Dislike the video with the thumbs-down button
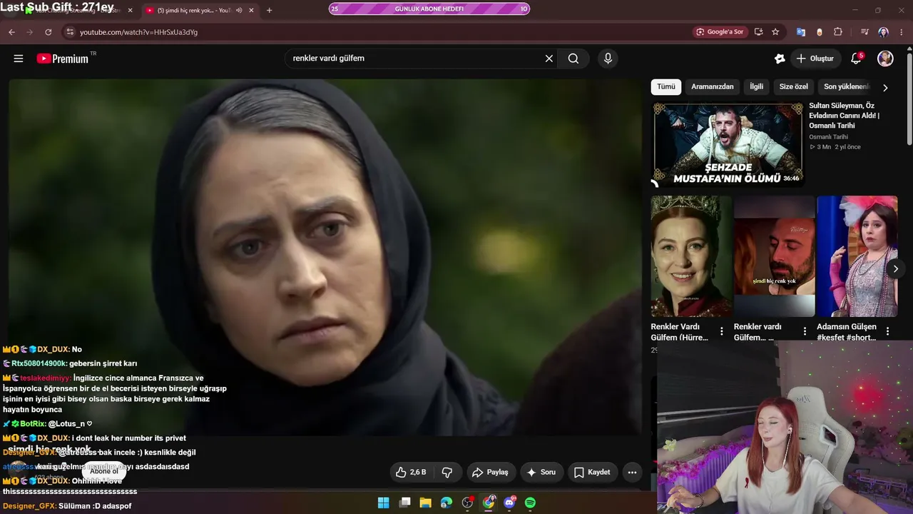 (447, 472)
